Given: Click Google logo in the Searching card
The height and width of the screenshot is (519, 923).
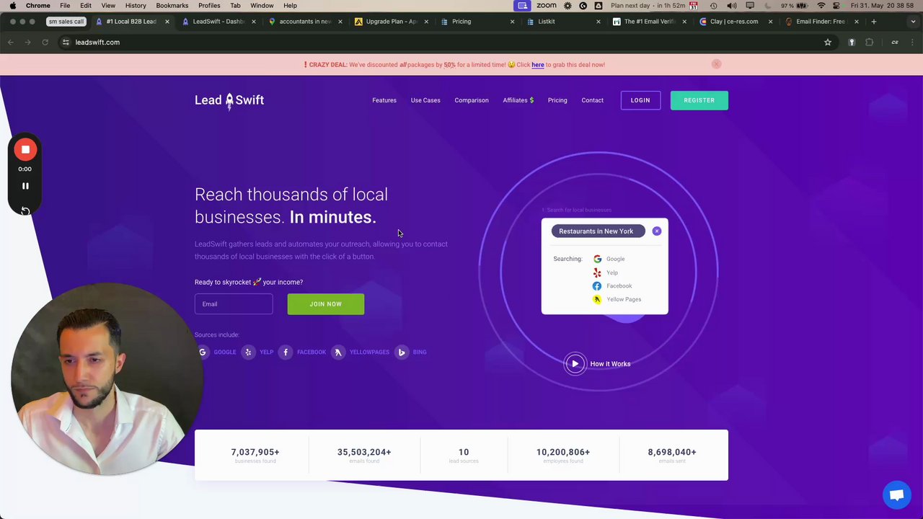Looking at the screenshot, I should tap(597, 259).
